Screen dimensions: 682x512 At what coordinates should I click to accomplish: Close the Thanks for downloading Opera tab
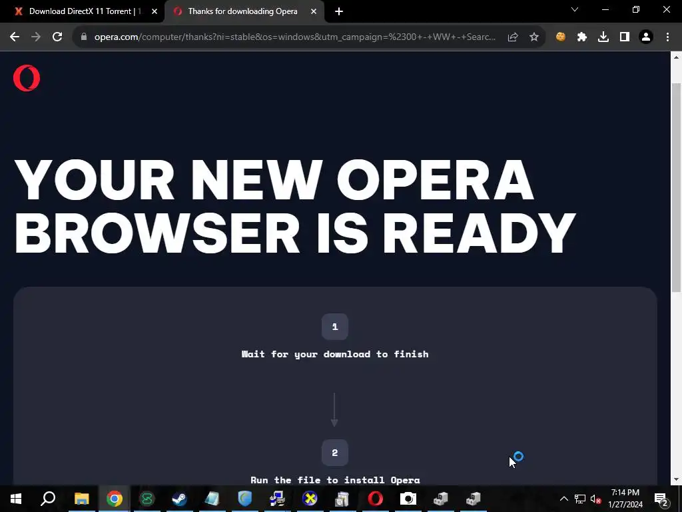(314, 12)
